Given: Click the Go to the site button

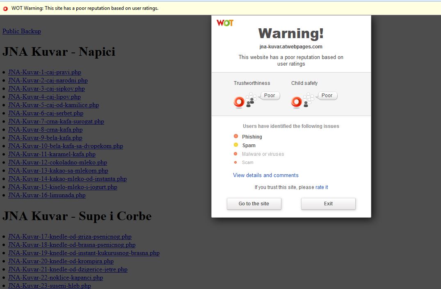Looking at the screenshot, I should click(254, 204).
